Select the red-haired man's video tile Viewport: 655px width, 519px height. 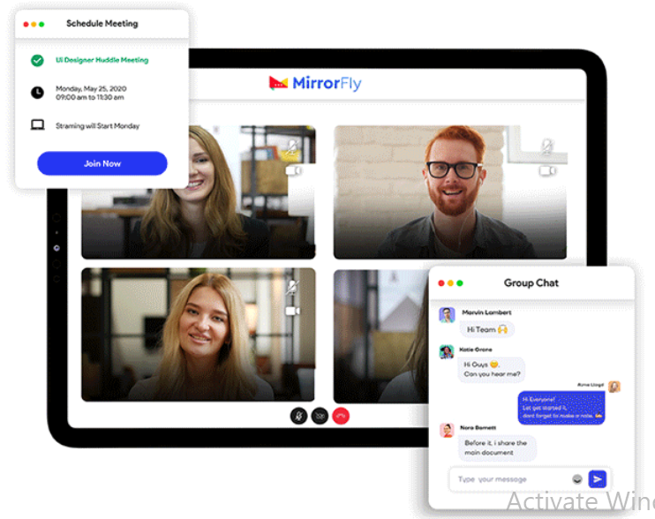pos(450,192)
